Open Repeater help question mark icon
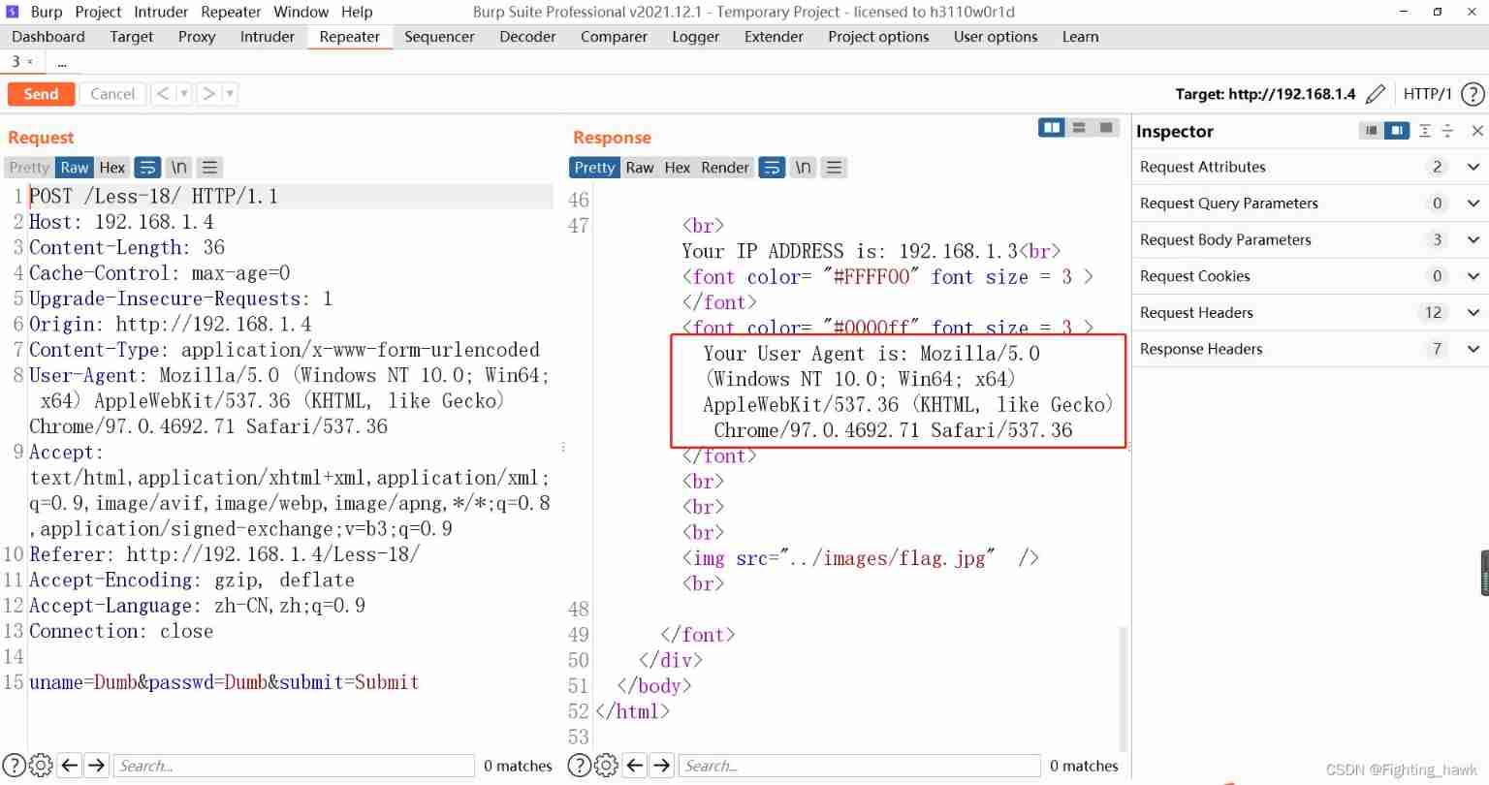1489x785 pixels. [1473, 94]
